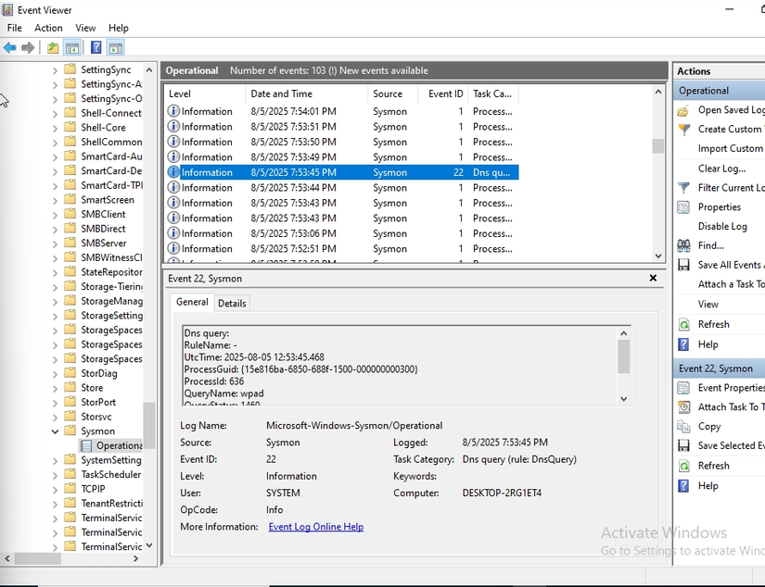Close the Event 22 preview pane
This screenshot has height=587, width=765.
[653, 278]
